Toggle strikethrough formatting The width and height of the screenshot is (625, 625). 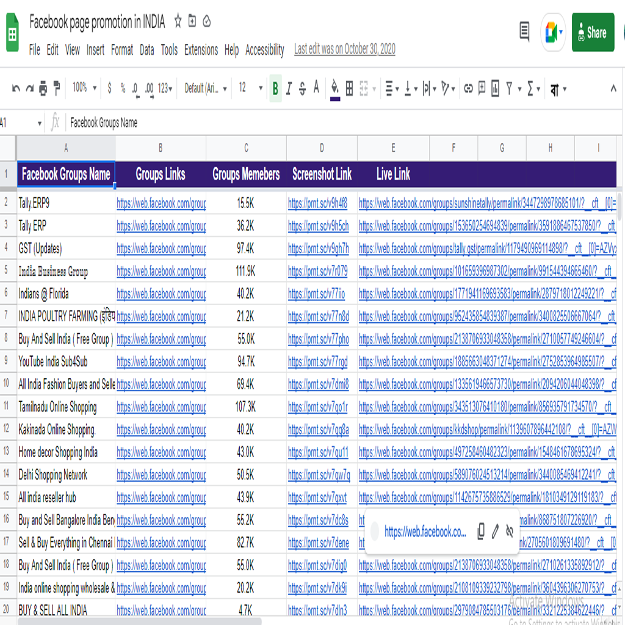click(x=303, y=88)
